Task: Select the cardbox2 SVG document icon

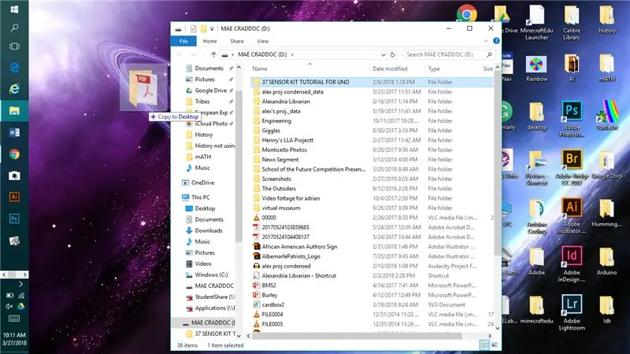Action: 257,304
